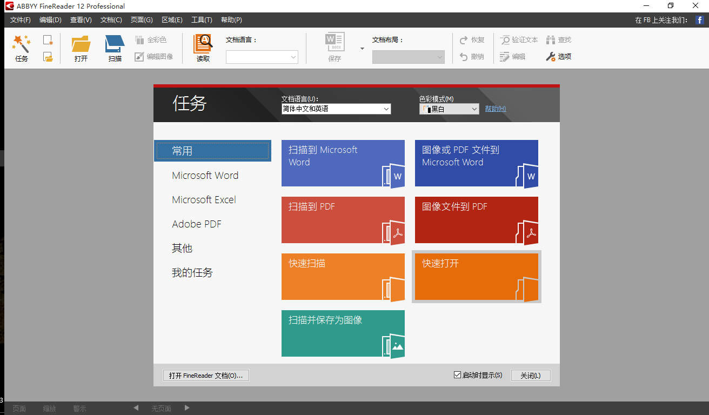
Task: Open the 文件(F) menu
Action: coord(21,20)
